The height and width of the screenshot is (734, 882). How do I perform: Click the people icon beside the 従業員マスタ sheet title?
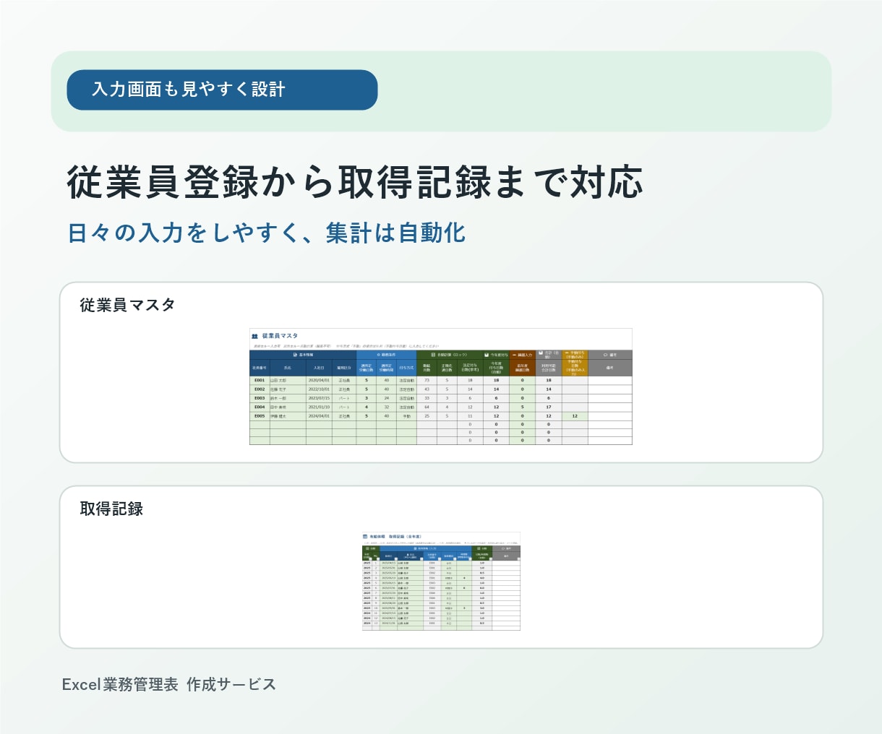[254, 336]
